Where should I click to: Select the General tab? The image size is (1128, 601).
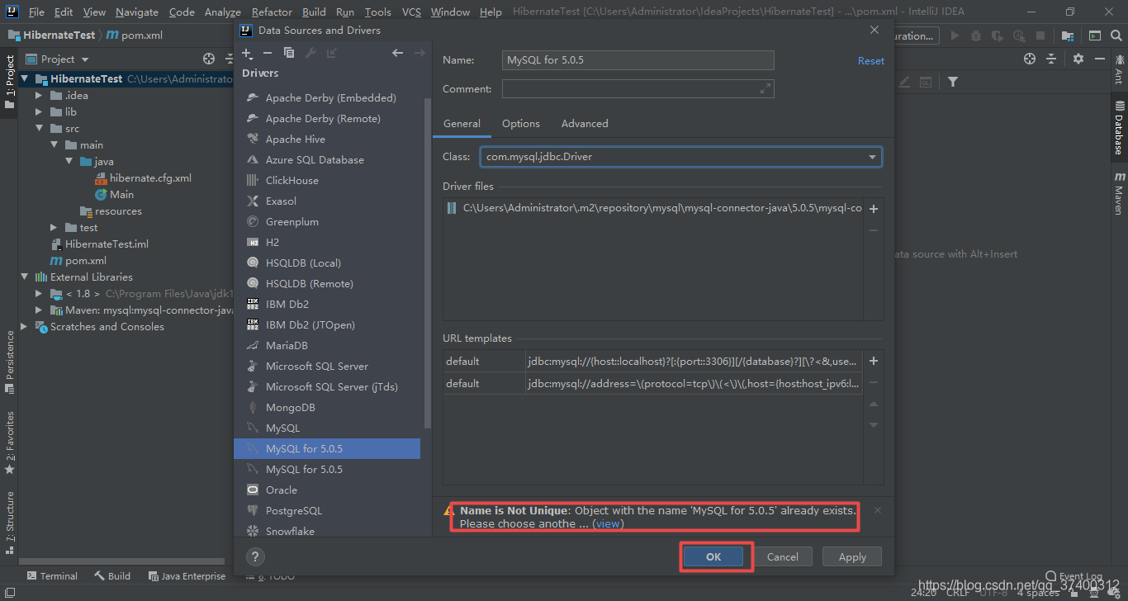[462, 123]
